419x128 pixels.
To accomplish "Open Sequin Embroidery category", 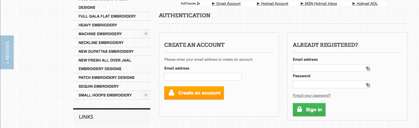I will [99, 86].
